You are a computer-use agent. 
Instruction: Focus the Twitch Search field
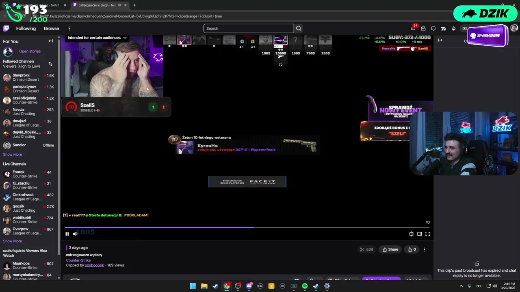point(249,28)
